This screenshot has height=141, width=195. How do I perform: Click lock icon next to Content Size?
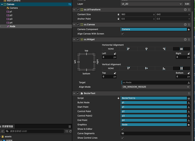(118, 14)
